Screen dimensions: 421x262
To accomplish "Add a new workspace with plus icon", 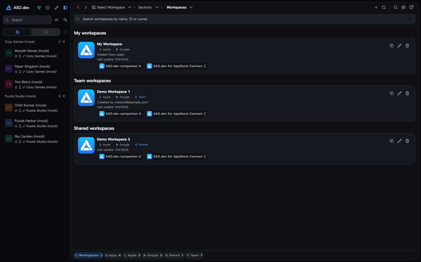I will tap(376, 7).
